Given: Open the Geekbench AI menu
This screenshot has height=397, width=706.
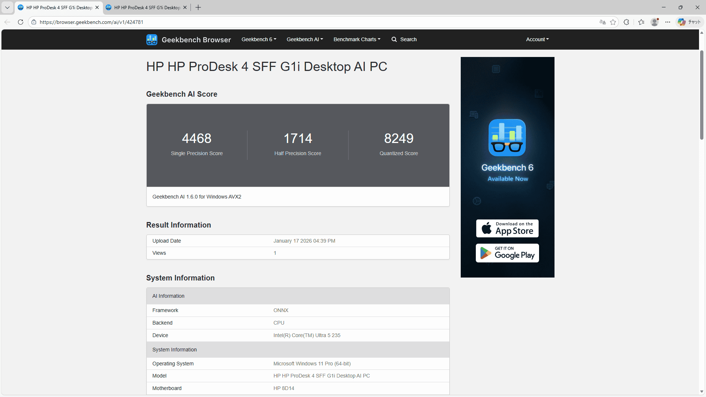Looking at the screenshot, I should (x=304, y=39).
